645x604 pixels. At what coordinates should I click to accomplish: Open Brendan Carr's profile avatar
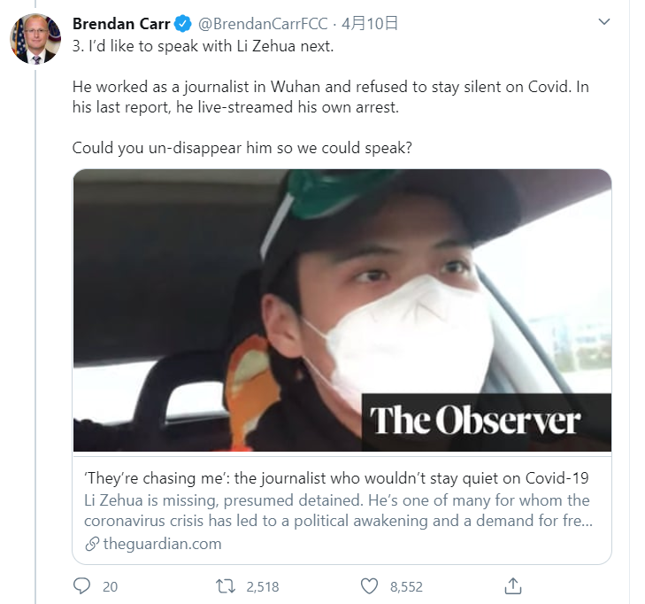[35, 40]
